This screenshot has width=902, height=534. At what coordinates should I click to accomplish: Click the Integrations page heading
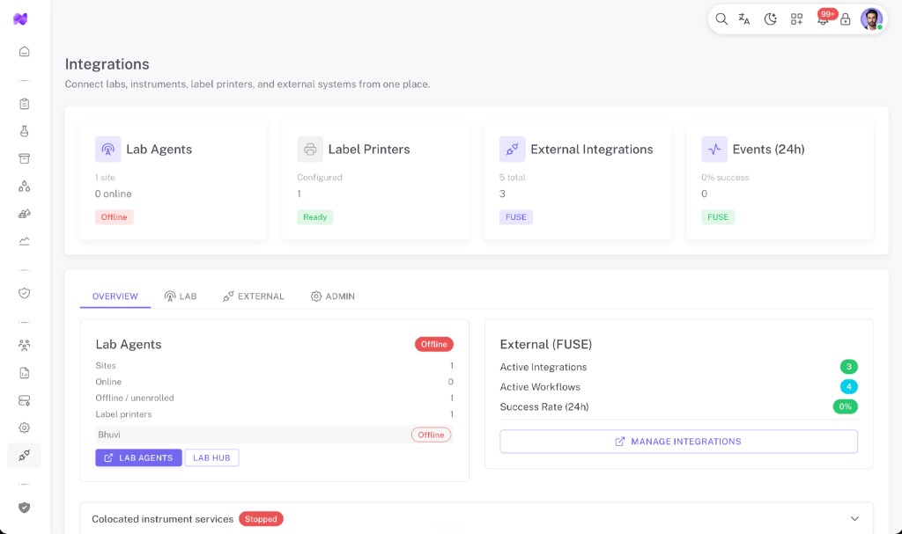click(107, 64)
